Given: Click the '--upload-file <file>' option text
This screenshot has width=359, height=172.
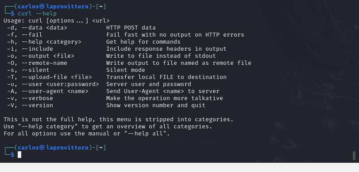Looking at the screenshot, I should 57,77.
